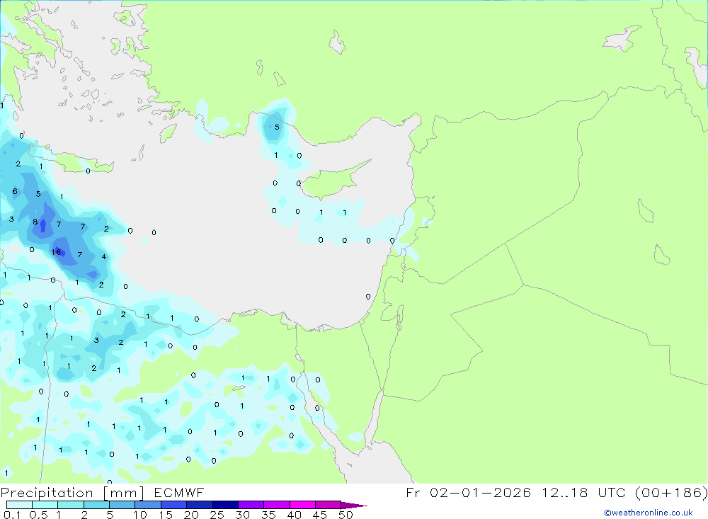Image resolution: width=708 pixels, height=519 pixels.
Task: Click the '(00+186)' forecast offset text
Action: (671, 492)
